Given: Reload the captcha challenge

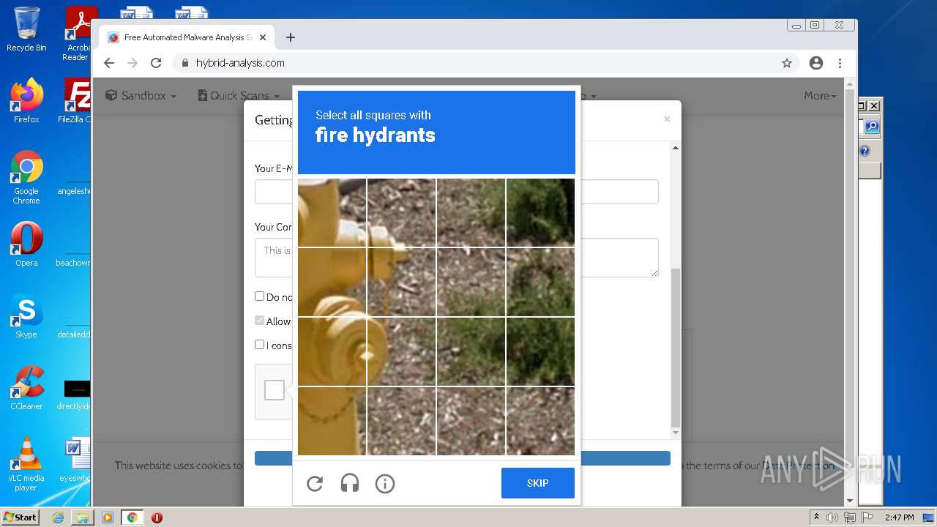Looking at the screenshot, I should [315, 483].
